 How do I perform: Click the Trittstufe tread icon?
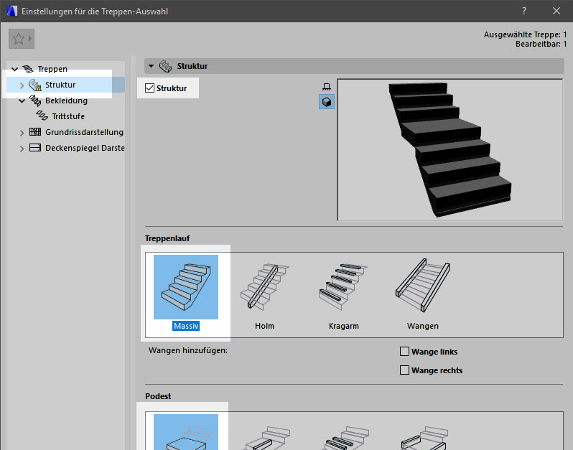point(42,116)
